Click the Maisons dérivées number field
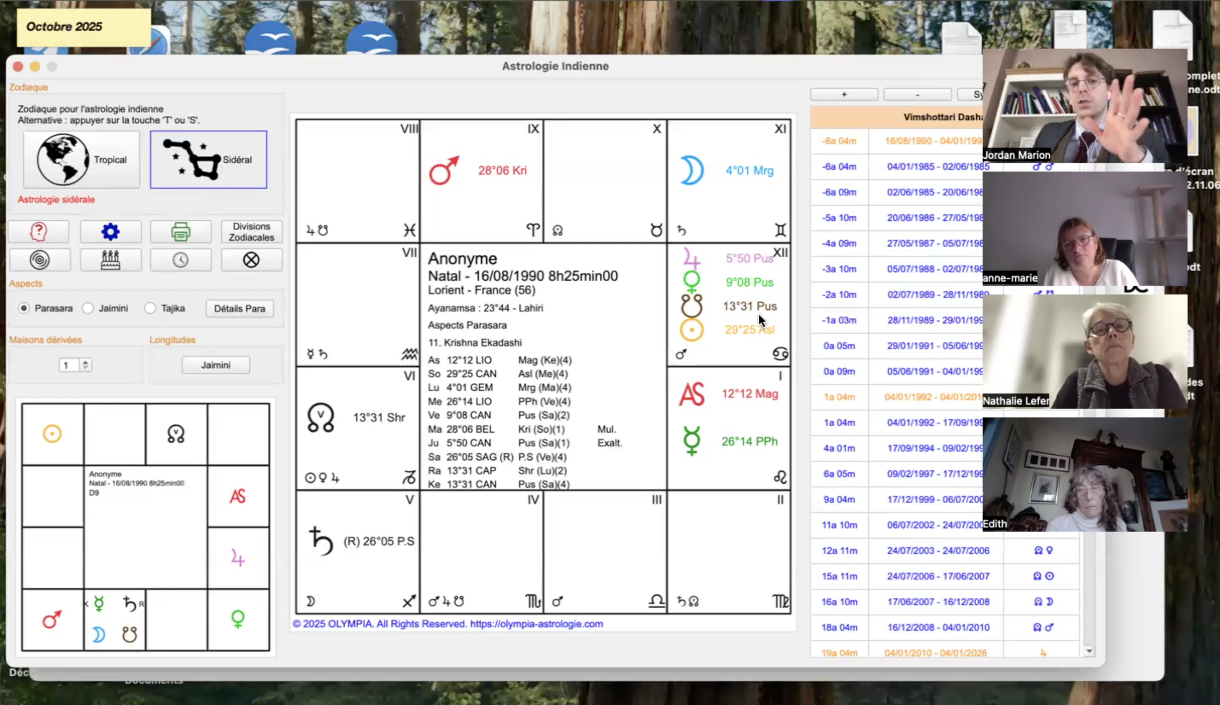1220x705 pixels. coord(68,365)
